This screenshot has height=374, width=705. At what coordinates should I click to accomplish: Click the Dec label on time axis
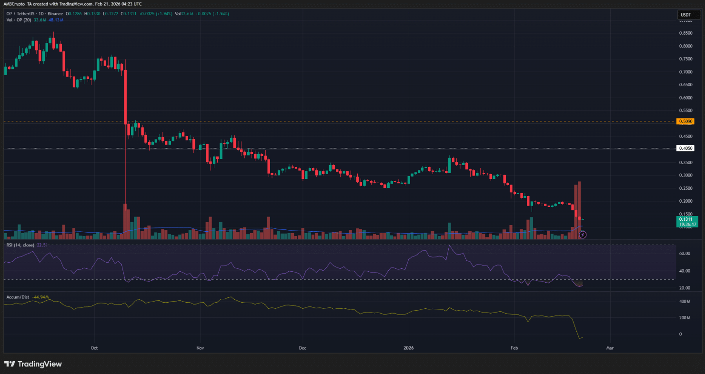(x=302, y=348)
